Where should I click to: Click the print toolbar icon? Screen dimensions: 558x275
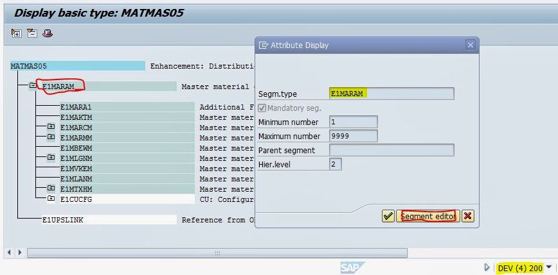point(48,33)
